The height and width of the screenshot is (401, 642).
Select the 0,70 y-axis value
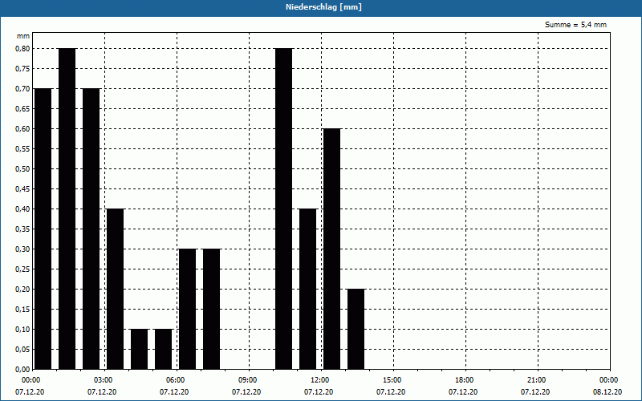coord(22,88)
